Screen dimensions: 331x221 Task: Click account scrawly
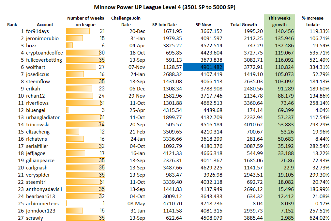[x=35, y=218]
